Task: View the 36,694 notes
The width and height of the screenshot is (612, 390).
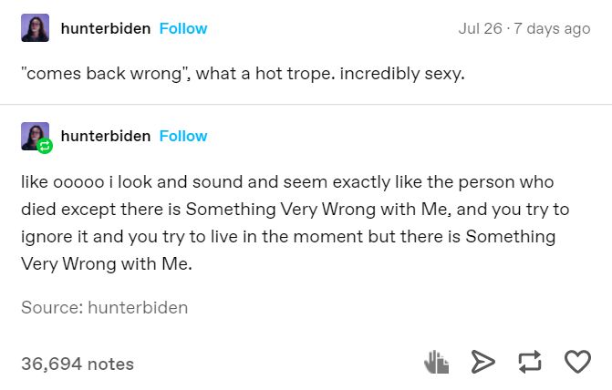Action: pos(78,364)
